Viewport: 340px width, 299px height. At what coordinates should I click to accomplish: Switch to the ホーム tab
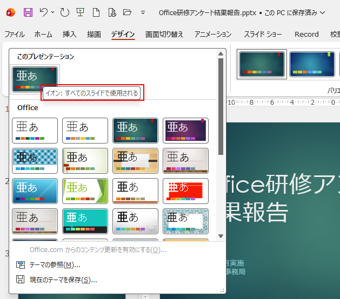(43, 34)
